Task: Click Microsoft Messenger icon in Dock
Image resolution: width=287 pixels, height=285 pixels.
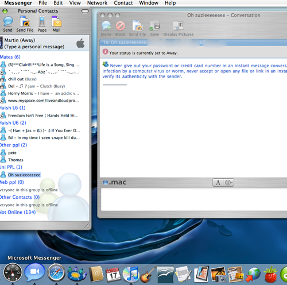Action: [77, 274]
